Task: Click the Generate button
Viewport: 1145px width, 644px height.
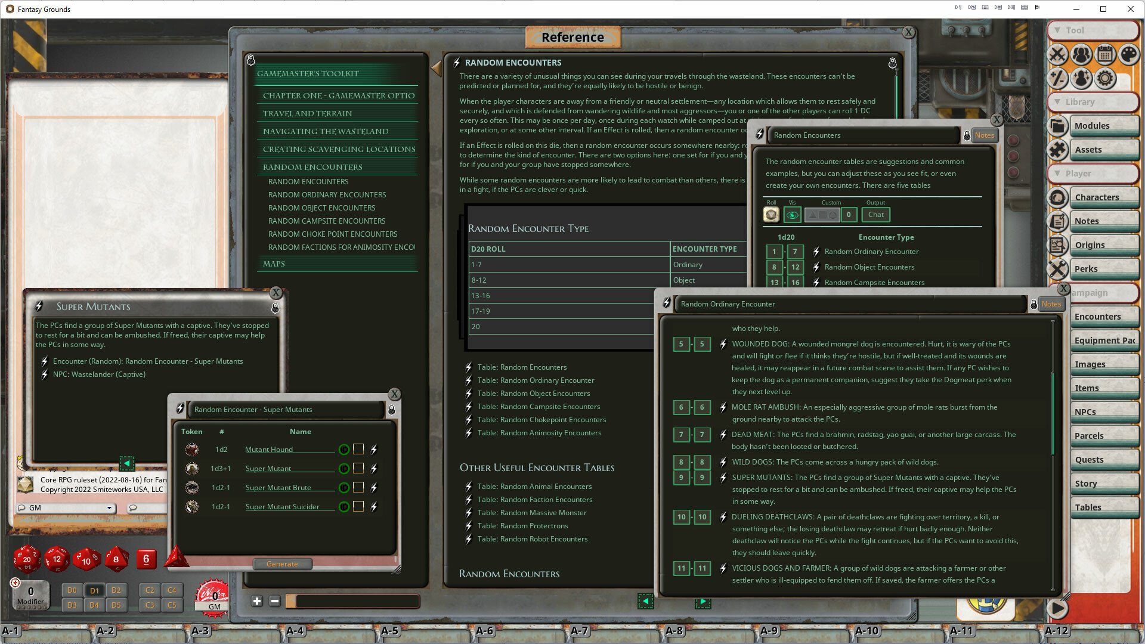Action: [x=282, y=564]
